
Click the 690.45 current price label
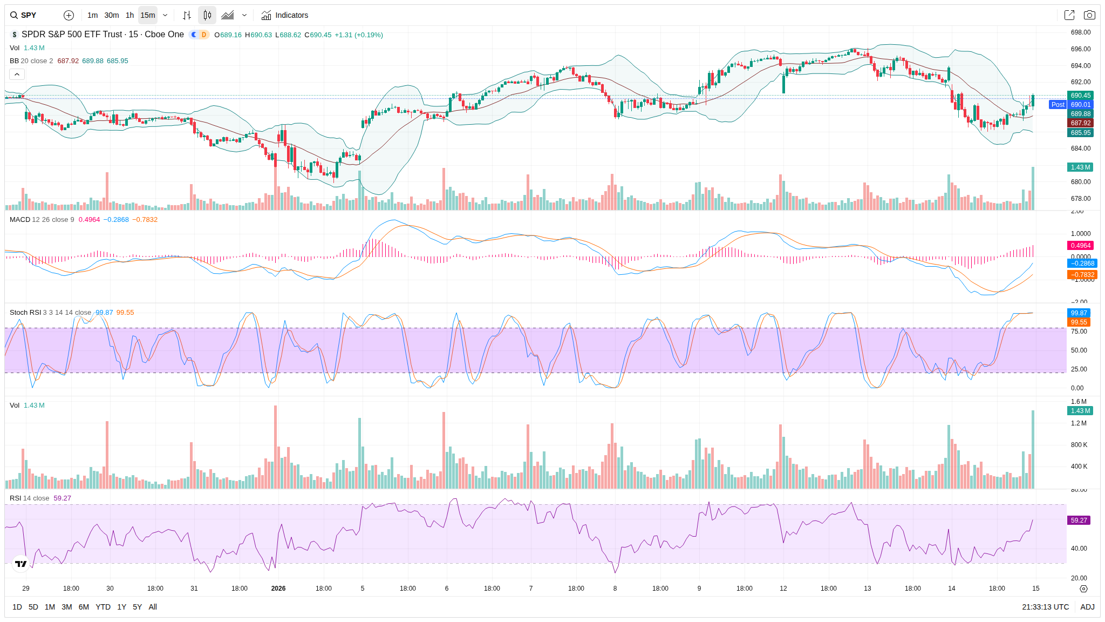[1080, 96]
